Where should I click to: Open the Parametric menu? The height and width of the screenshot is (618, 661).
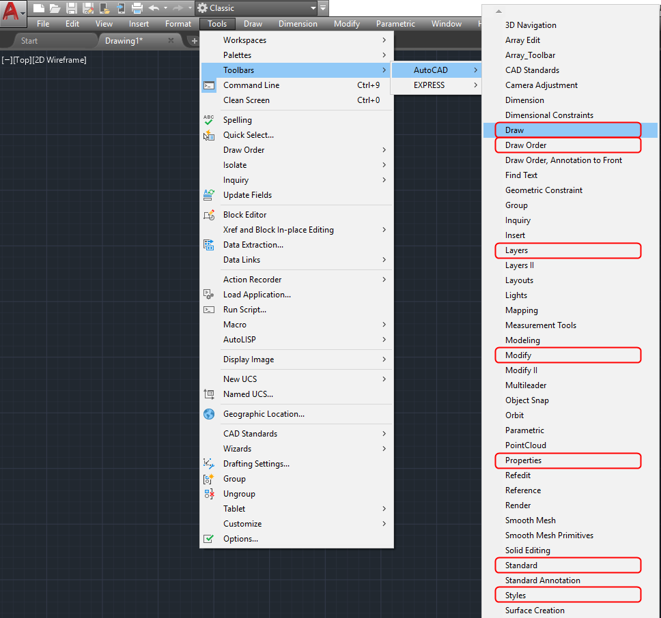click(x=395, y=24)
